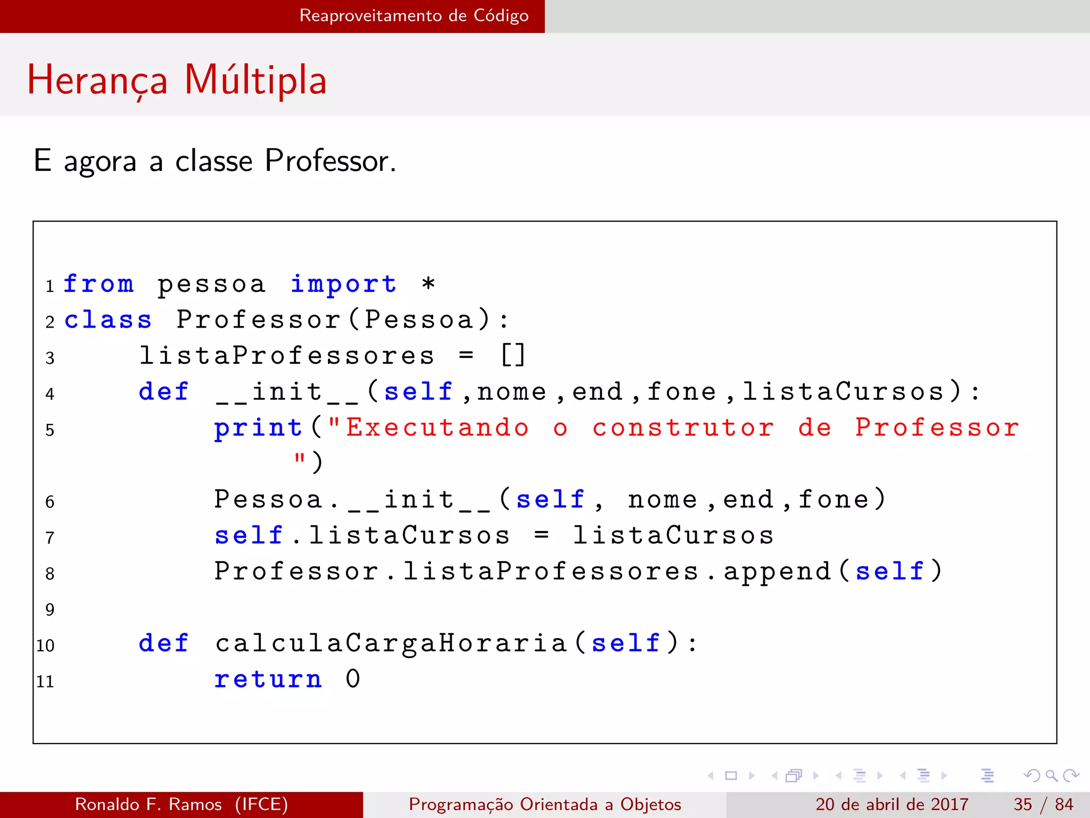This screenshot has width=1090, height=818.
Task: Click the page counter '35 / 84'
Action: click(x=1044, y=804)
